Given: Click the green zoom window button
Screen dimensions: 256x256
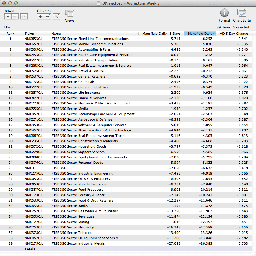Looking at the screenshot, I should point(16,4).
